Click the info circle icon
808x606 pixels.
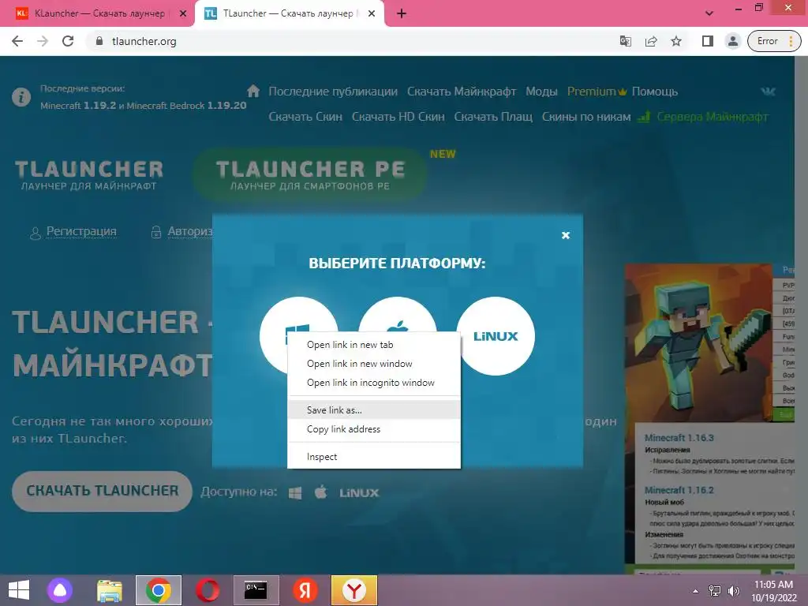tap(21, 97)
